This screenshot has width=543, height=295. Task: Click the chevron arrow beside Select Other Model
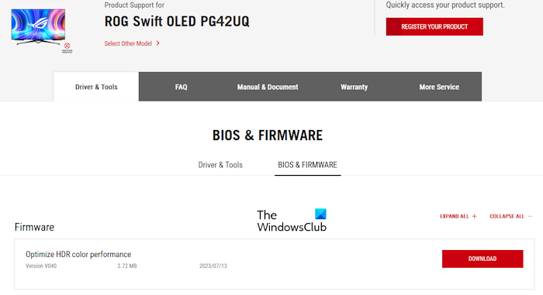tap(158, 43)
